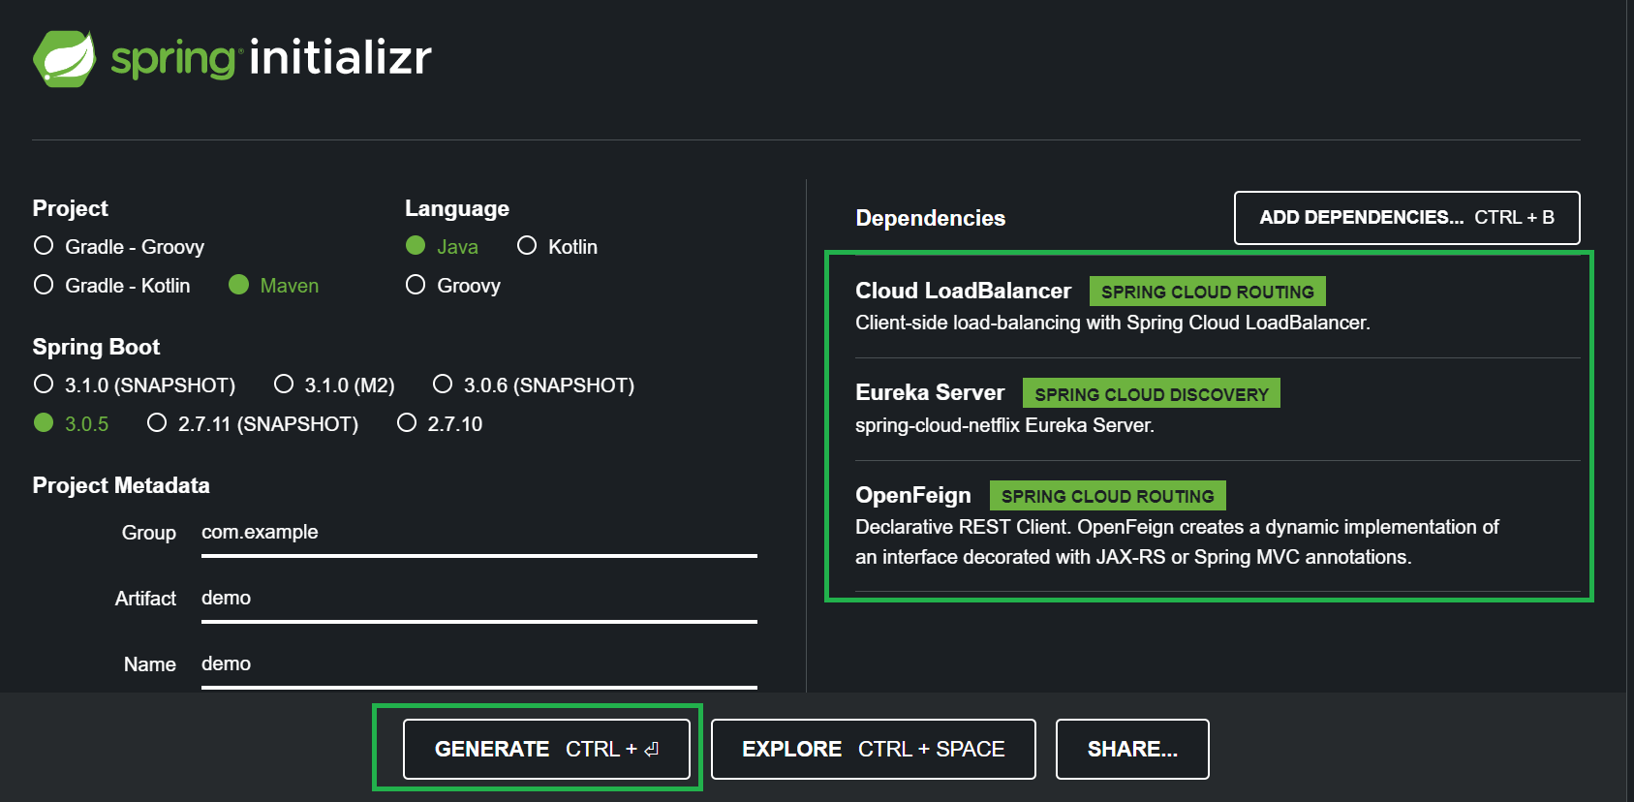The image size is (1634, 802).
Task: Edit the Name field
Action: pyautogui.click(x=478, y=664)
